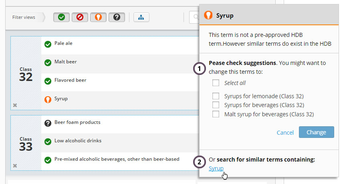Remove Class 33 group with X icon
The width and height of the screenshot is (343, 184).
pyautogui.click(x=15, y=166)
